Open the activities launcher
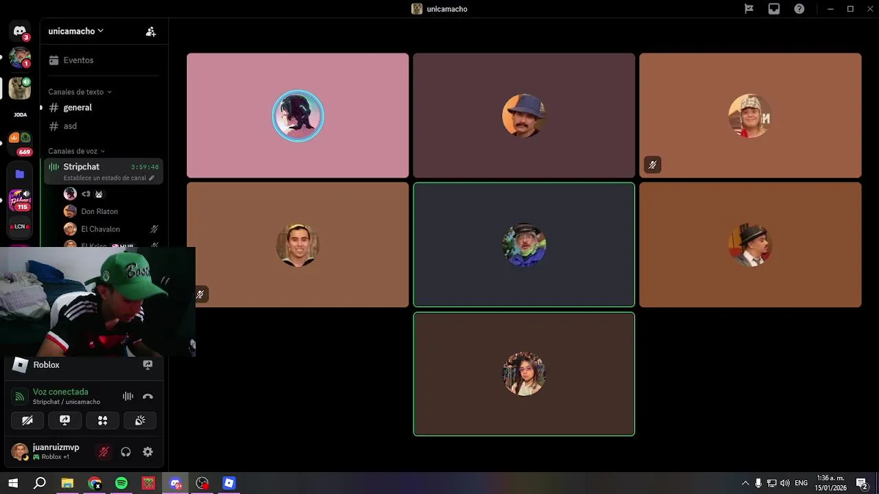The image size is (879, 494). [x=102, y=421]
